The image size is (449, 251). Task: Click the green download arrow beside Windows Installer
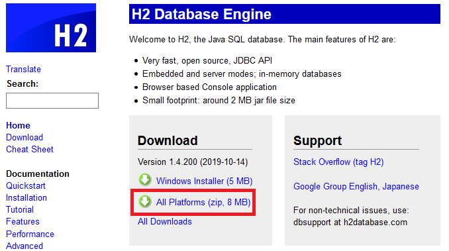coord(145,179)
